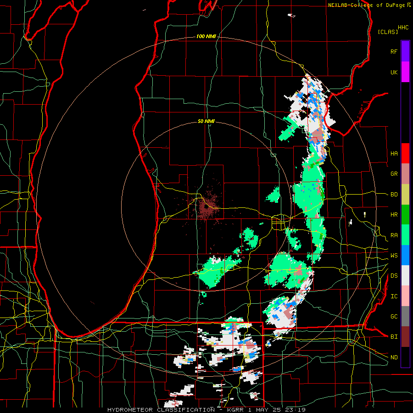Click the ND legend label
The width and height of the screenshot is (413, 413).
[394, 357]
